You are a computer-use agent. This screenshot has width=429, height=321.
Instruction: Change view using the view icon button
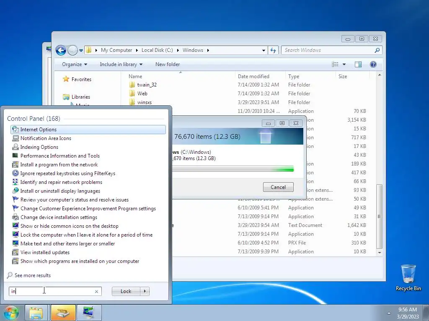(335, 64)
